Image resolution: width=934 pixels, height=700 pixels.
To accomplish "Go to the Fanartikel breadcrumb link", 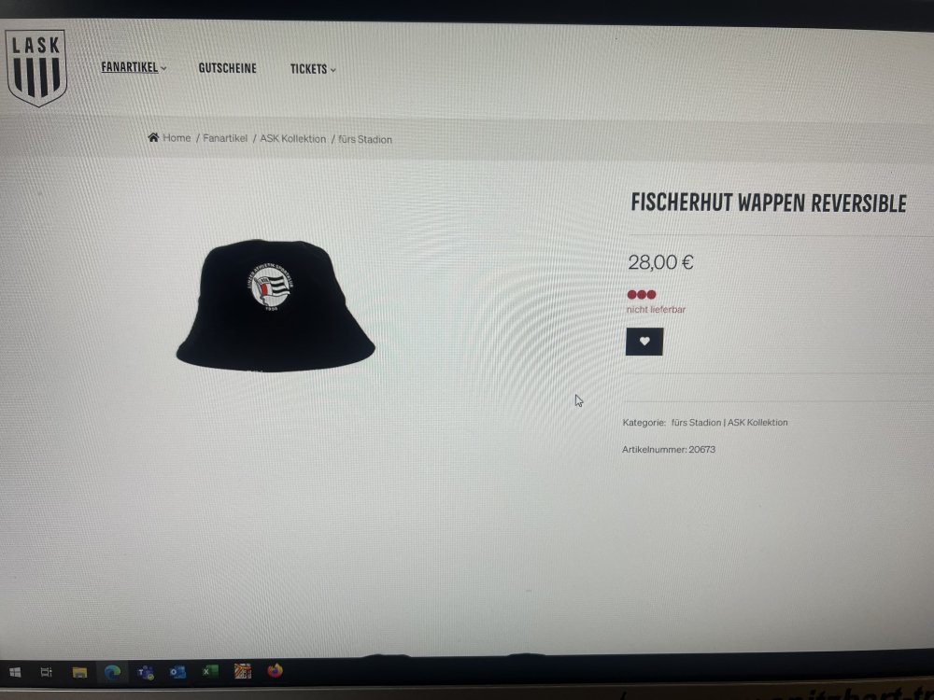I will [225, 138].
